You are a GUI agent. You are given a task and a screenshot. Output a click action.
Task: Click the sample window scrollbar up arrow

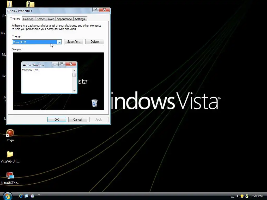[x=74, y=70]
